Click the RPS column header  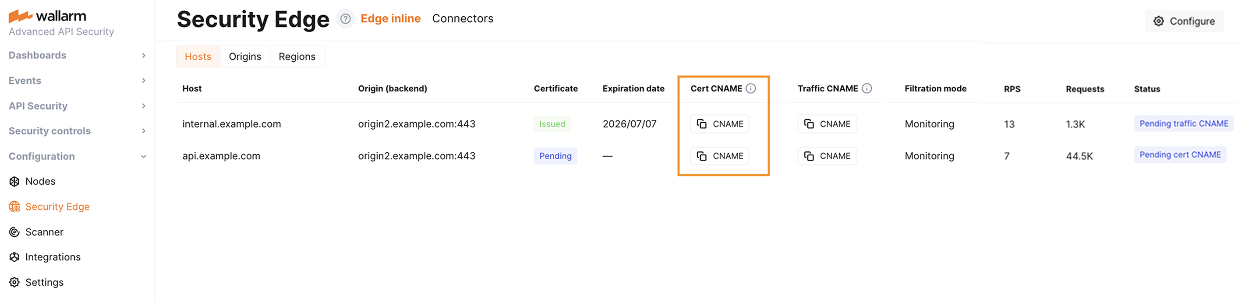1012,89
